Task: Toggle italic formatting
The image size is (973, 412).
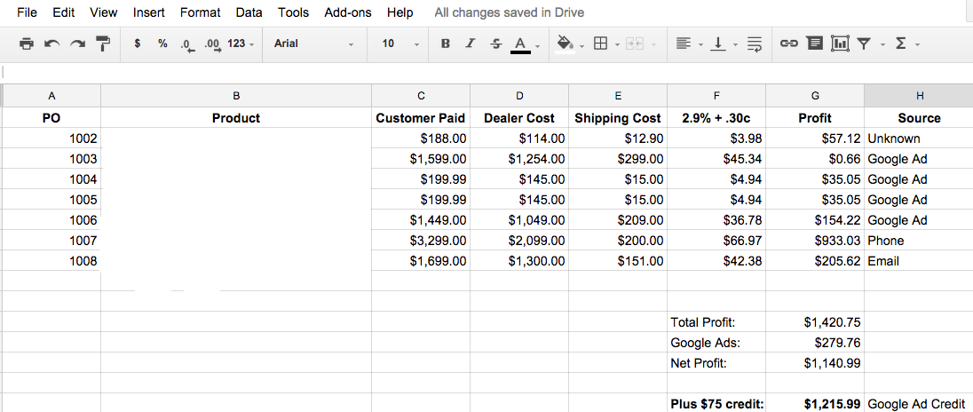Action: point(471,44)
